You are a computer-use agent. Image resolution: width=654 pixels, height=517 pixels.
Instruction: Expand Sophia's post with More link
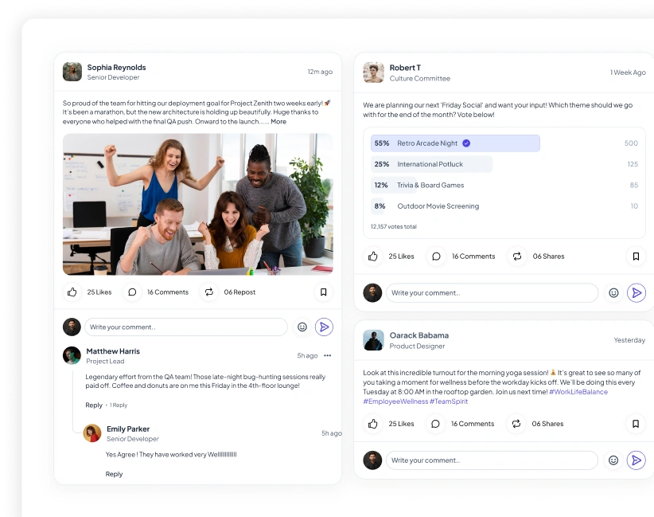tap(278, 122)
